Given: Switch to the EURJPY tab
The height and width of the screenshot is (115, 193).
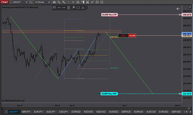Looking at the screenshot, I should coord(38,112).
